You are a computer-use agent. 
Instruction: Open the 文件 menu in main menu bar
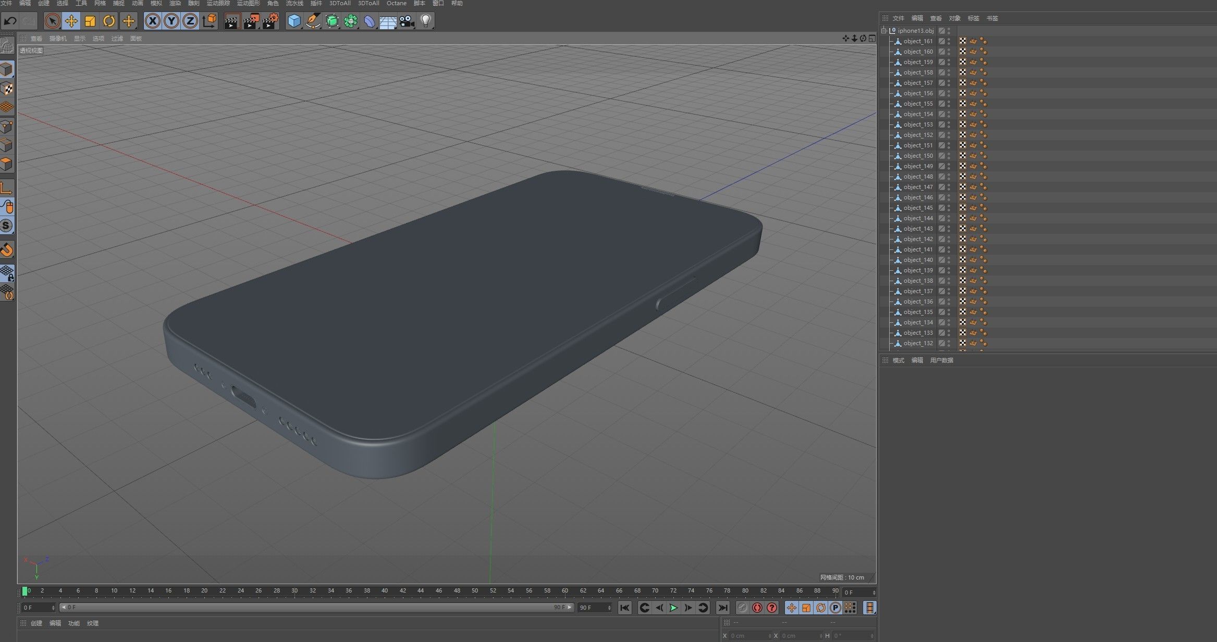coord(6,3)
